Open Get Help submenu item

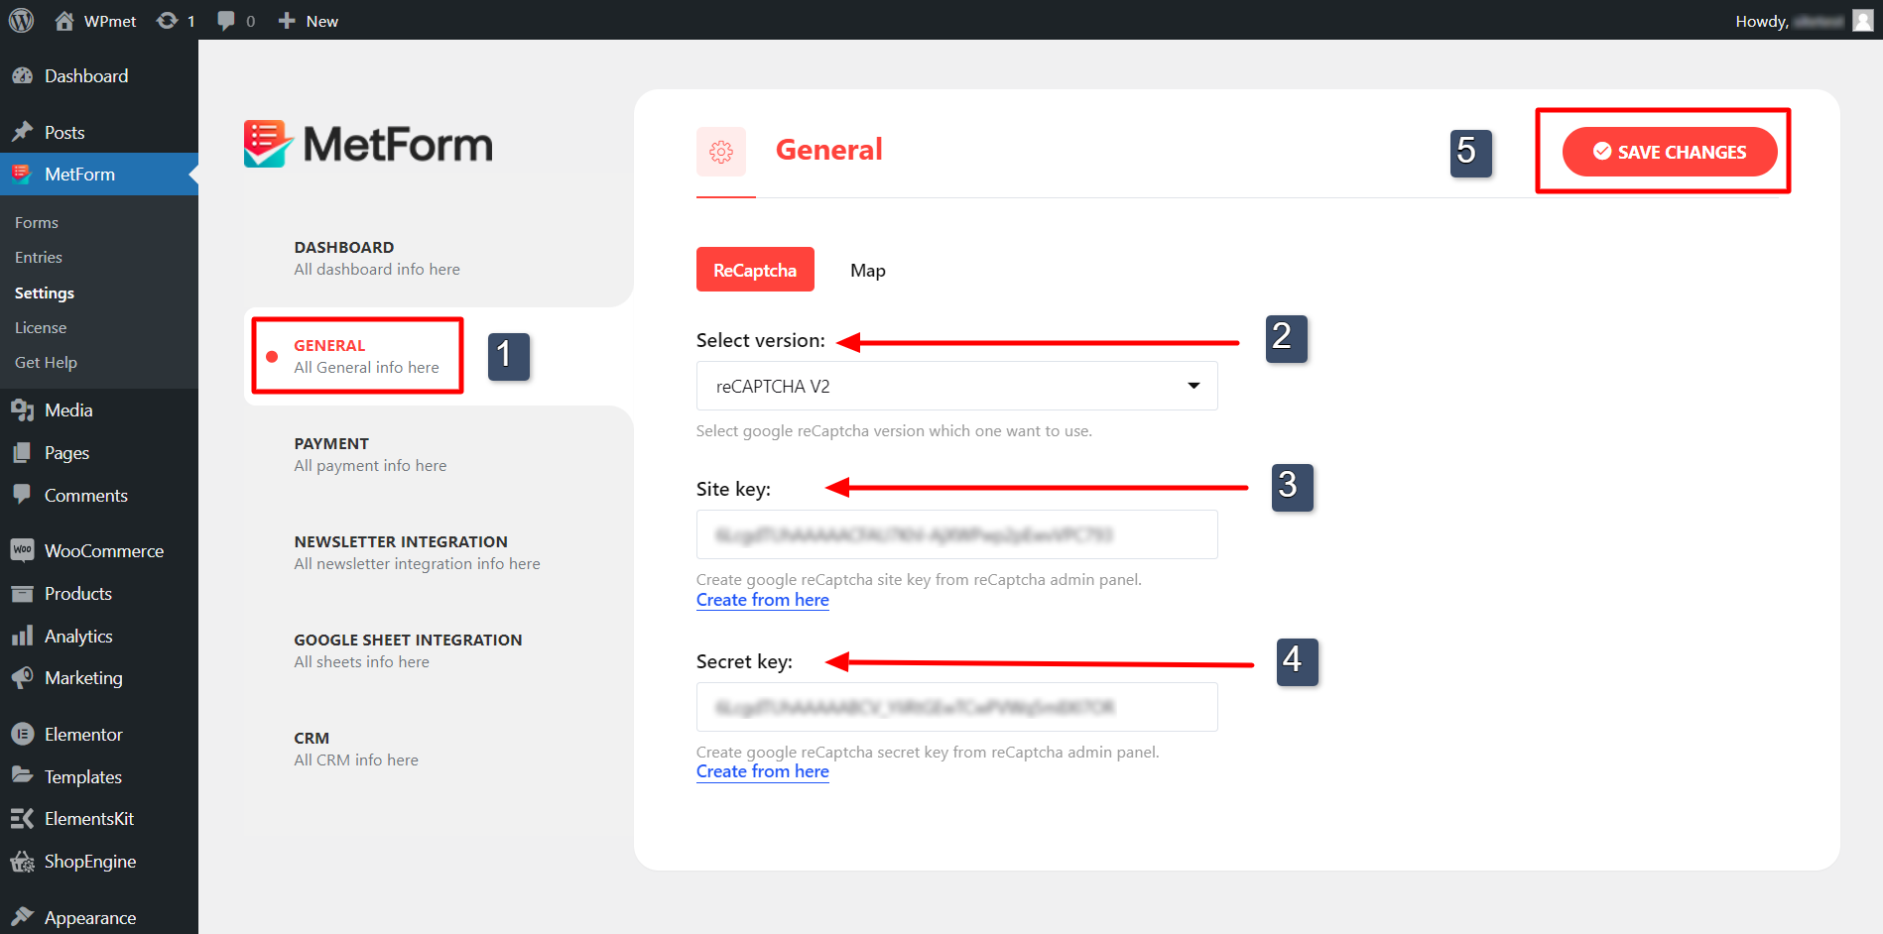[x=46, y=363]
